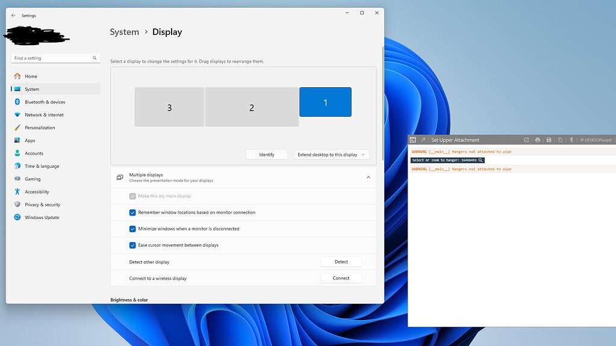This screenshot has width=616, height=346.
Task: Click the Identify button
Action: click(x=267, y=155)
